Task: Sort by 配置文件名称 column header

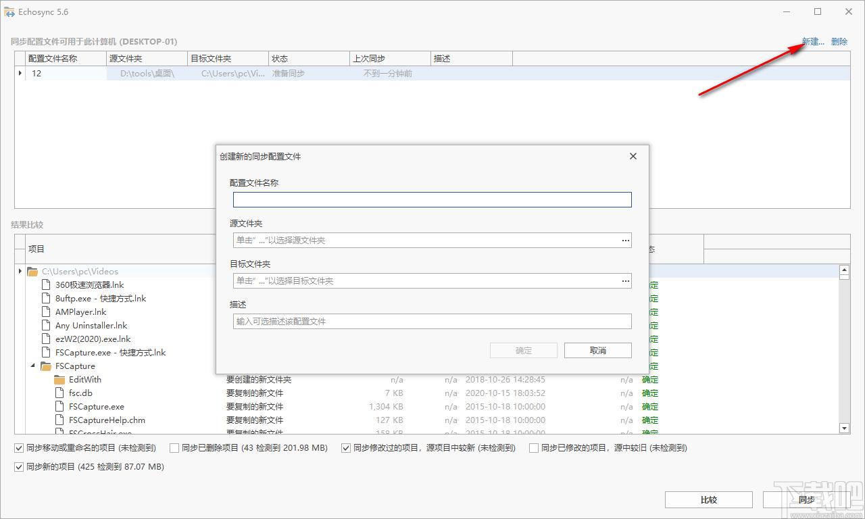Action: click(x=66, y=59)
